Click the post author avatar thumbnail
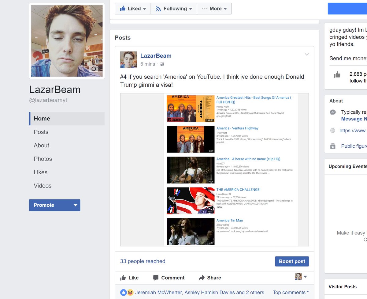 coord(128,60)
